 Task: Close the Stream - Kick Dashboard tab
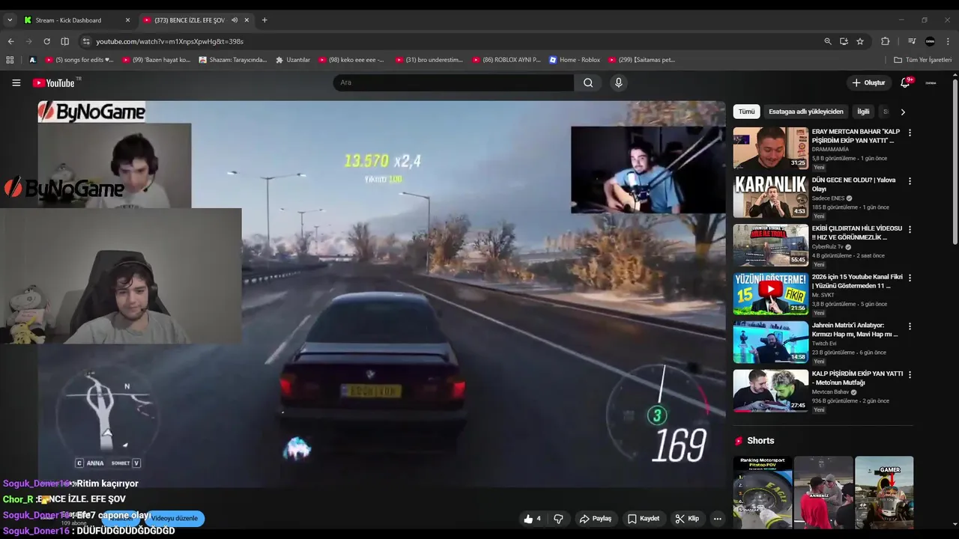click(x=127, y=20)
